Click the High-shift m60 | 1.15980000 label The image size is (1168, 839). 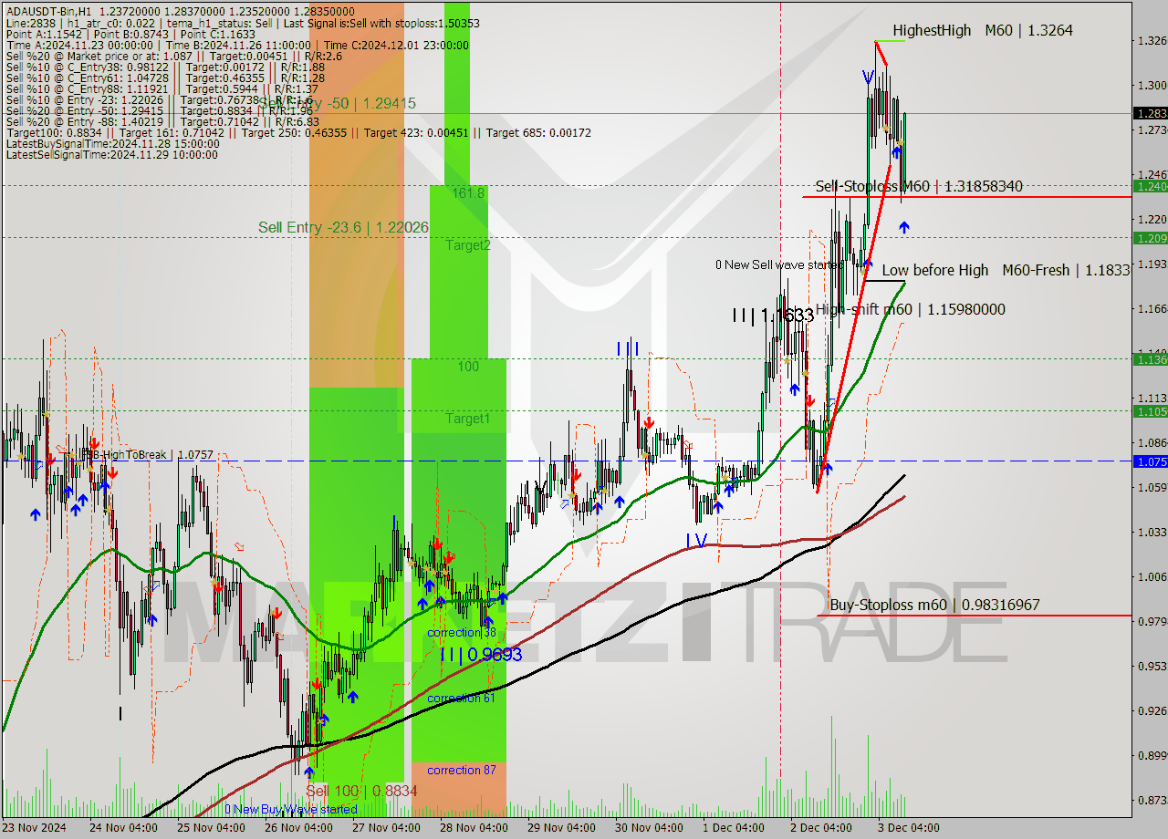click(x=910, y=309)
